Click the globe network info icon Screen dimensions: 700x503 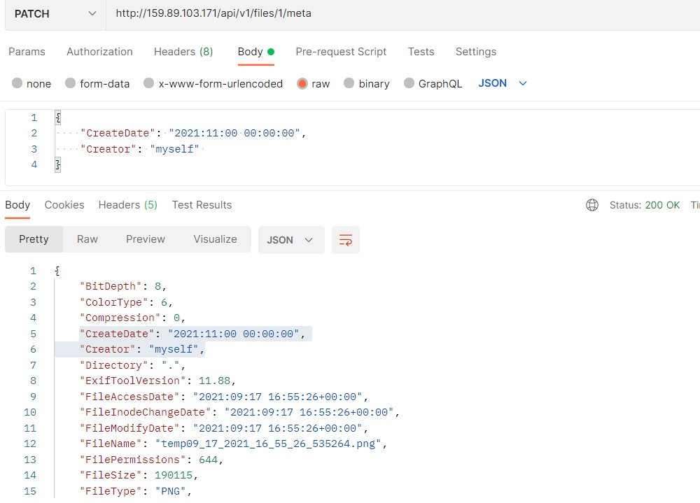[x=592, y=205]
